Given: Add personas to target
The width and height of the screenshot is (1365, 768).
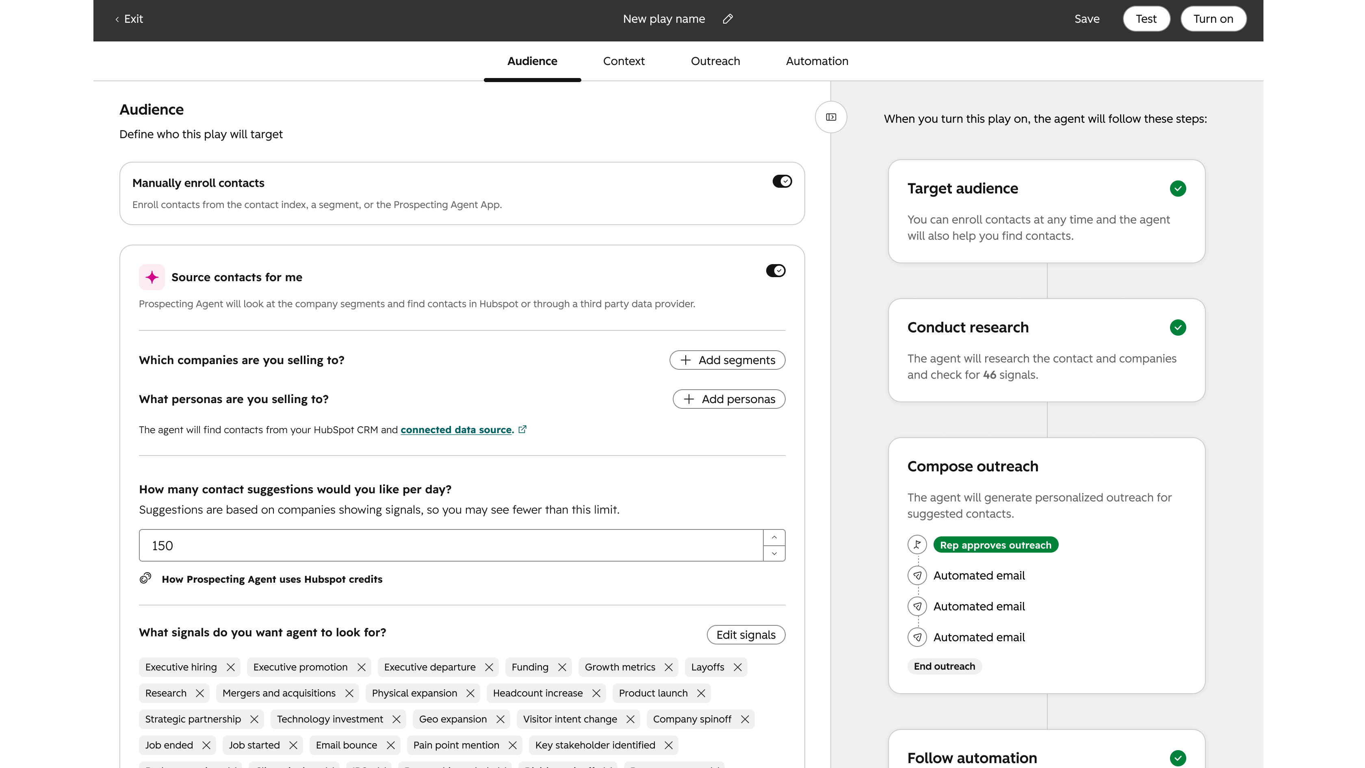Looking at the screenshot, I should pos(728,399).
